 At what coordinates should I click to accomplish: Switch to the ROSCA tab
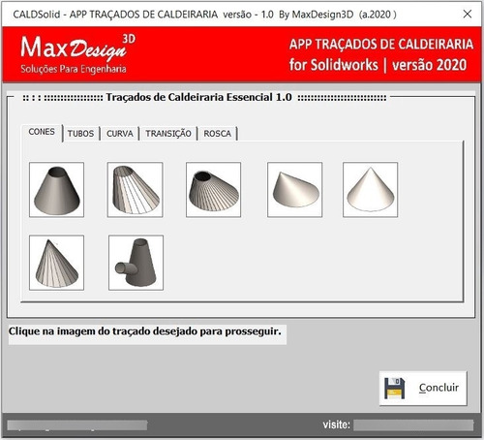218,134
